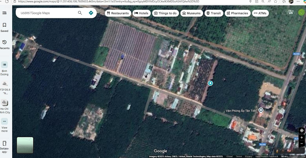Select the Văn Phòng Ấp Tân Tiến marker
The height and width of the screenshot is (158, 306).
pyautogui.click(x=261, y=110)
